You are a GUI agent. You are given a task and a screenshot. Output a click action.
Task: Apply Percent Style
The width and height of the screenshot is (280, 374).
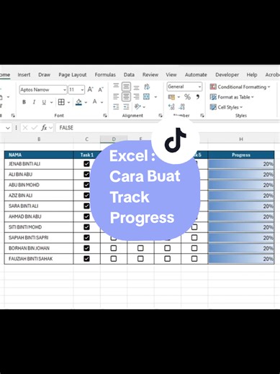pyautogui.click(x=187, y=97)
